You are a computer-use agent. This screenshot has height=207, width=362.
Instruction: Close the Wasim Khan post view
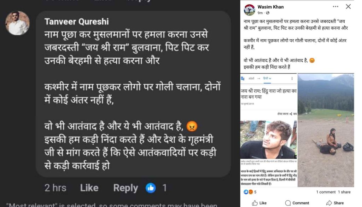(348, 6)
